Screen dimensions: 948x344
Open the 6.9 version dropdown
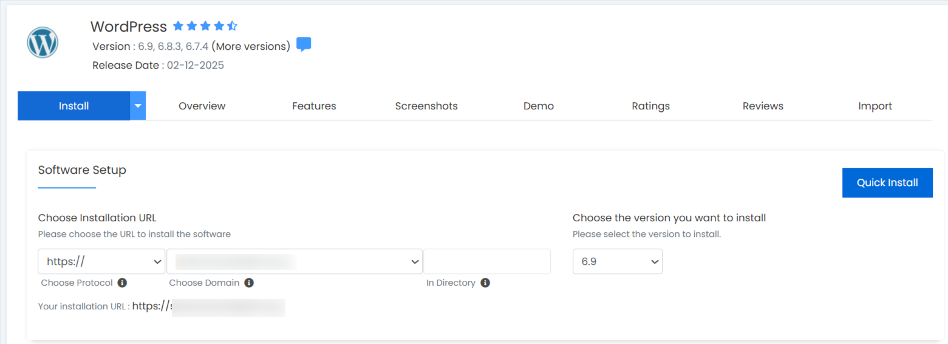618,261
